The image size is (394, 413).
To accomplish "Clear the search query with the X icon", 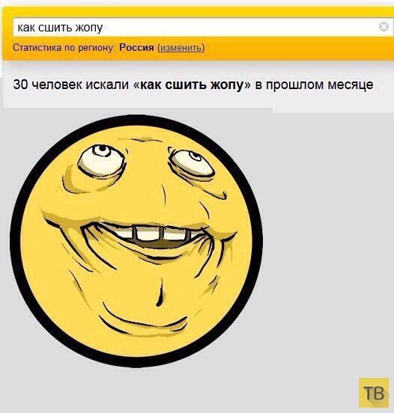I will (384, 27).
